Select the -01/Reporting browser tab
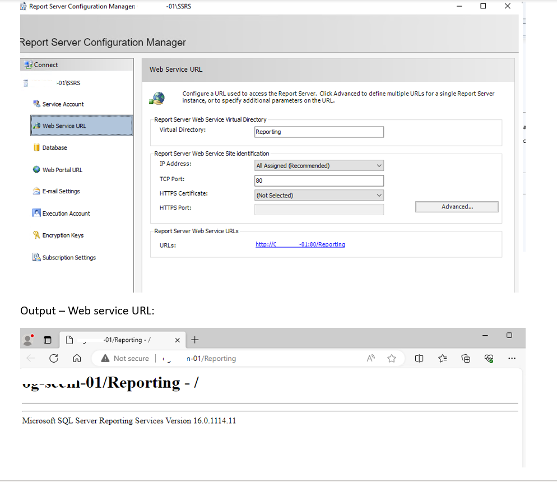 tap(123, 340)
